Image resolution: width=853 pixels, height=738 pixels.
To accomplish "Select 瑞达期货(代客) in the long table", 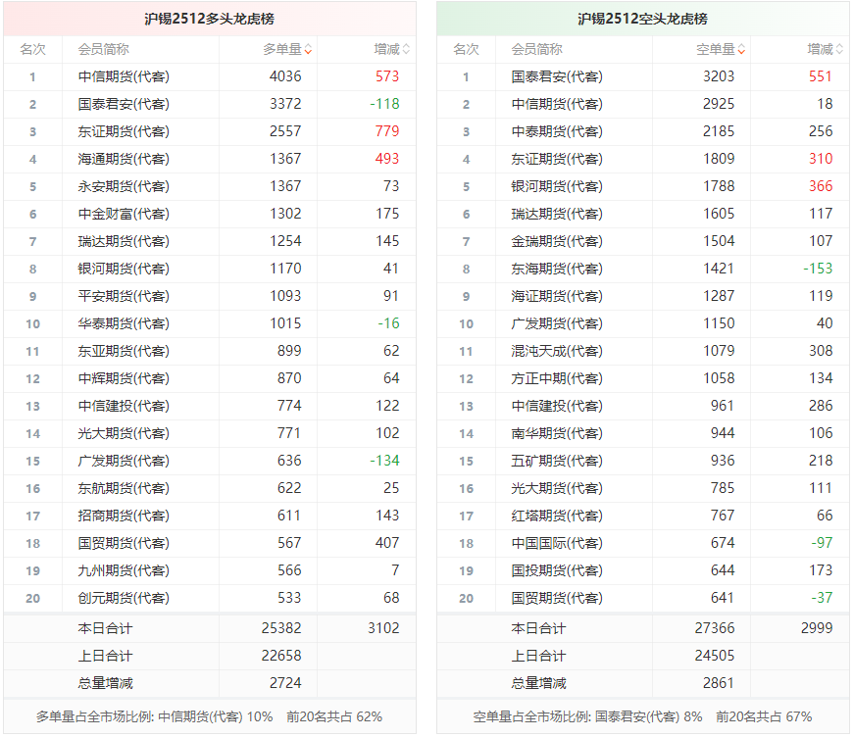I will coord(124,241).
